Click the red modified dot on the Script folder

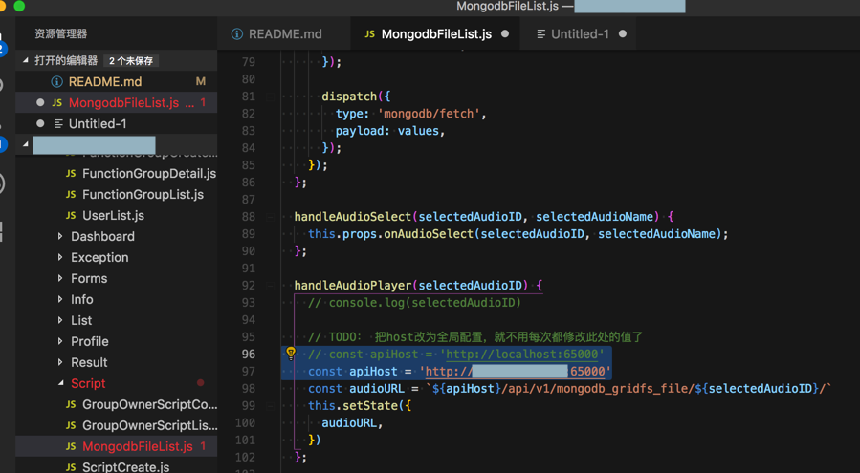pyautogui.click(x=201, y=382)
